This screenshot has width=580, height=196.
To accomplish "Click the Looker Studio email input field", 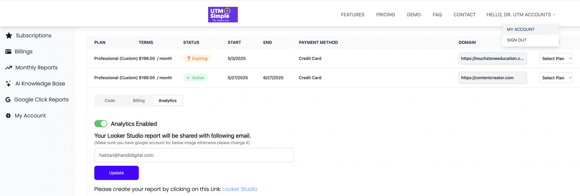I will tap(194, 155).
